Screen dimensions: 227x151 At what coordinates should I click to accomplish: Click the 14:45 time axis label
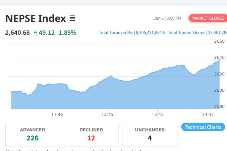(x=208, y=114)
